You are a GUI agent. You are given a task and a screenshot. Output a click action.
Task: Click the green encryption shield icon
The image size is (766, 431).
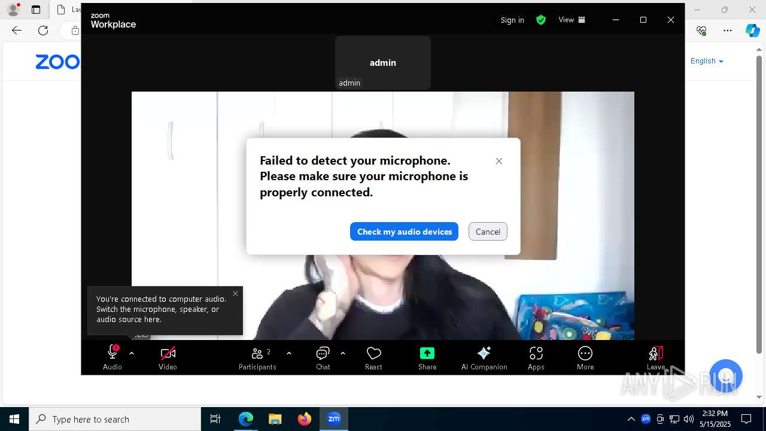541,20
